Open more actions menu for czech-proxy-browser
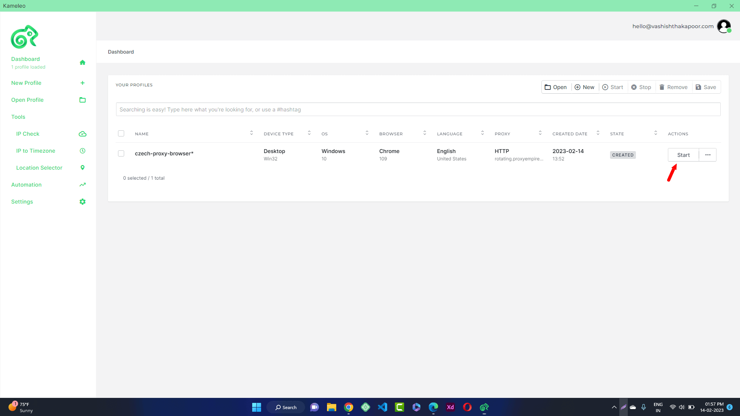The width and height of the screenshot is (740, 416). pos(708,155)
